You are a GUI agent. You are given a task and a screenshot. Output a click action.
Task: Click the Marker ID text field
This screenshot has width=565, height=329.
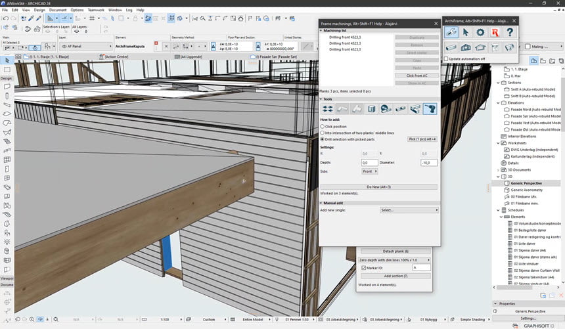tap(421, 268)
